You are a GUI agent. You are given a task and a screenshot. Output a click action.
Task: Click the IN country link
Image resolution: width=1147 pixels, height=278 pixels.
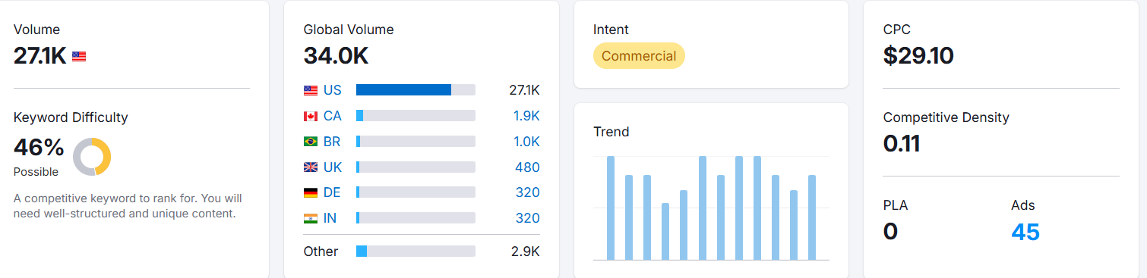coord(330,218)
